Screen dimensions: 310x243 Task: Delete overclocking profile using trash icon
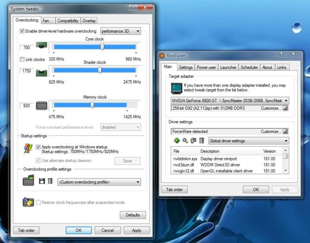click(x=50, y=181)
